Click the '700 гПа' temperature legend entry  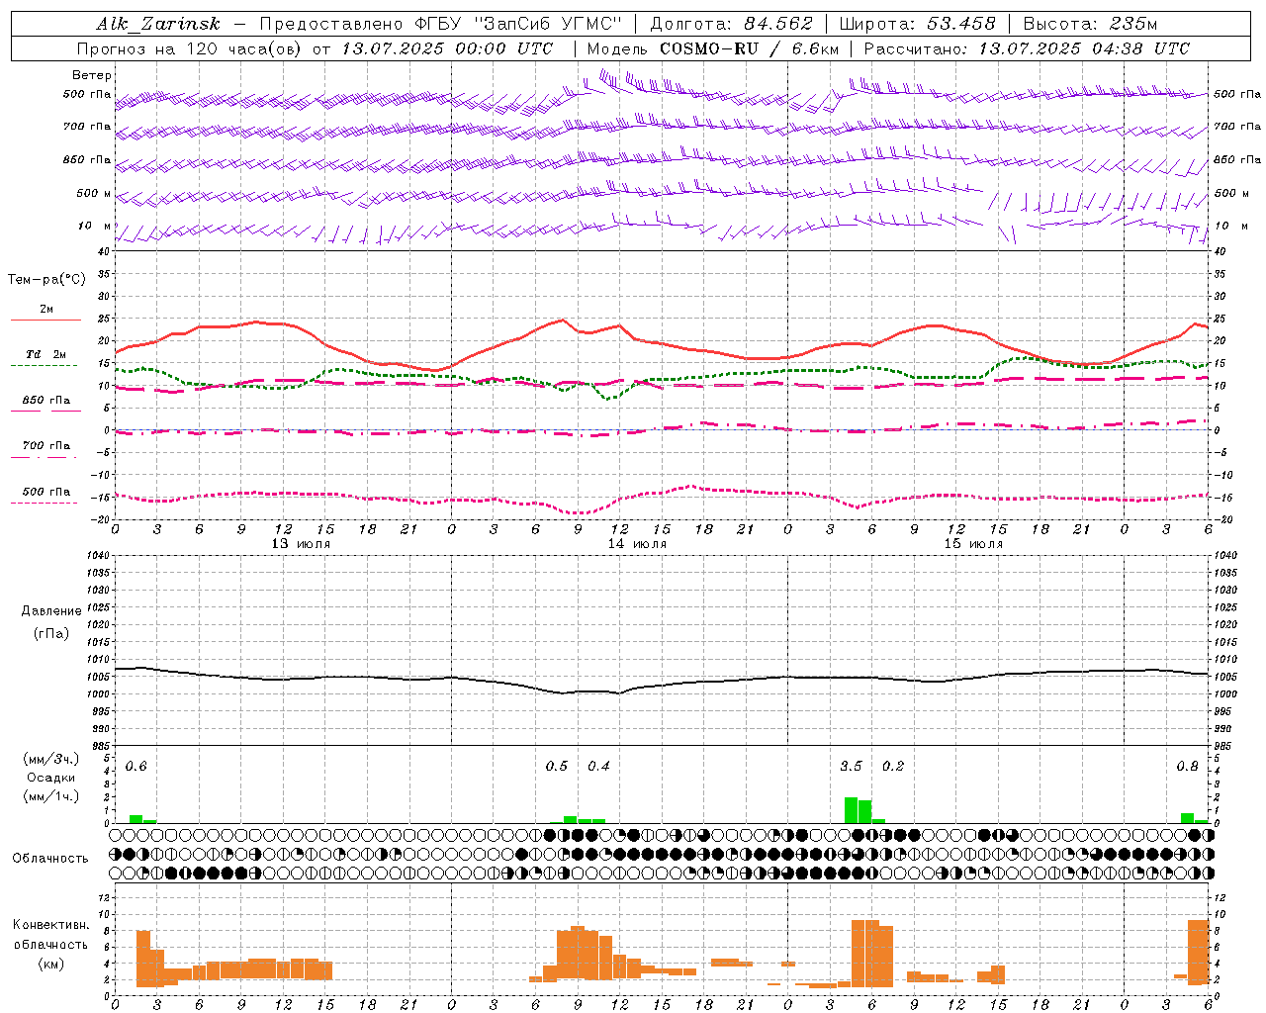(45, 446)
